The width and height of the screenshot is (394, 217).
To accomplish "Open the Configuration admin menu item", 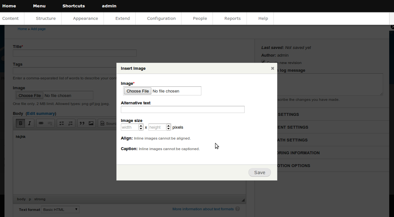I will [x=161, y=18].
